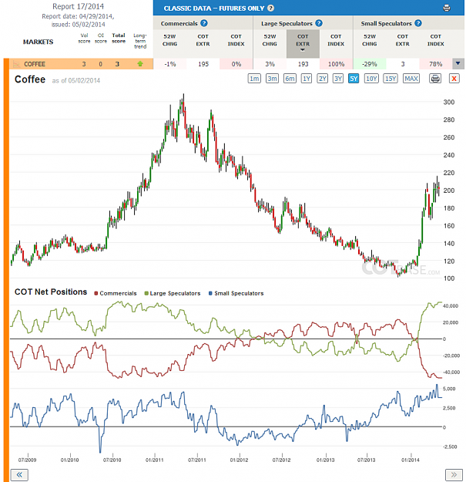Print the Coffee chart using the printer icon
Image resolution: width=466 pixels, height=482 pixels.
pos(435,79)
